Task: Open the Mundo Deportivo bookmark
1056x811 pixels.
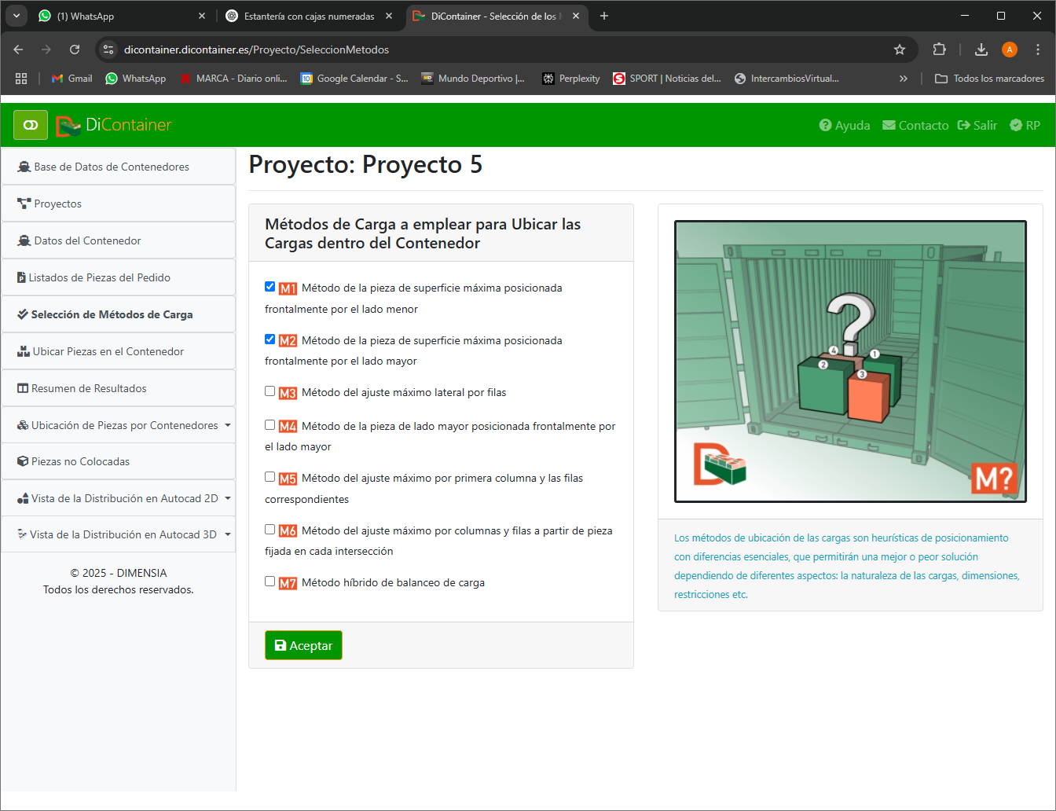Action: click(x=473, y=79)
